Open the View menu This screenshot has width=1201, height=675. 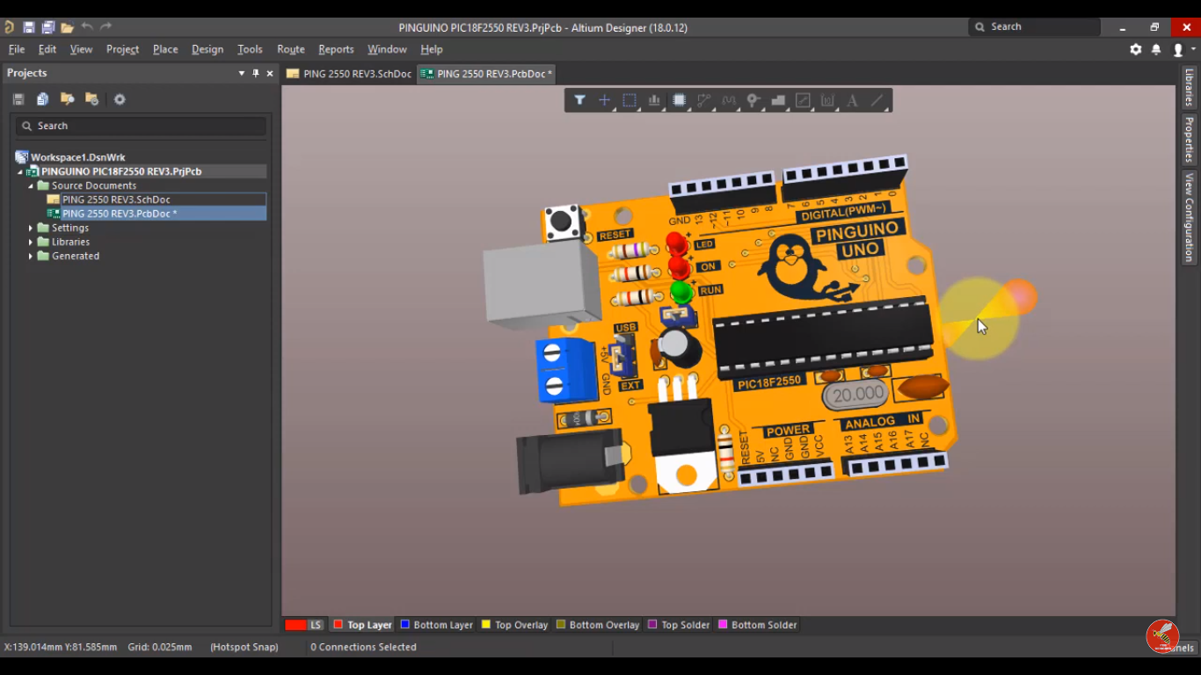click(x=81, y=49)
